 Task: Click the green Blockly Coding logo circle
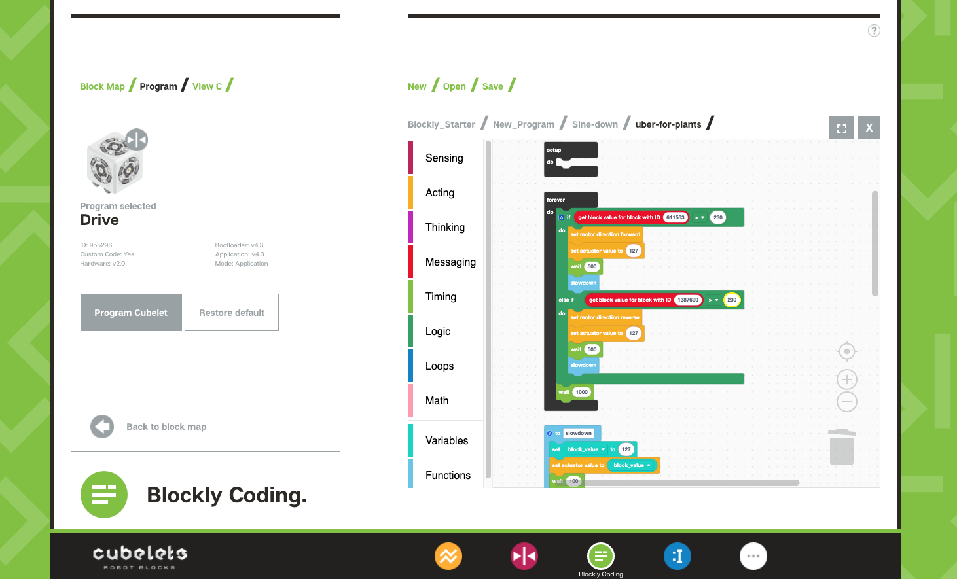[x=104, y=495]
